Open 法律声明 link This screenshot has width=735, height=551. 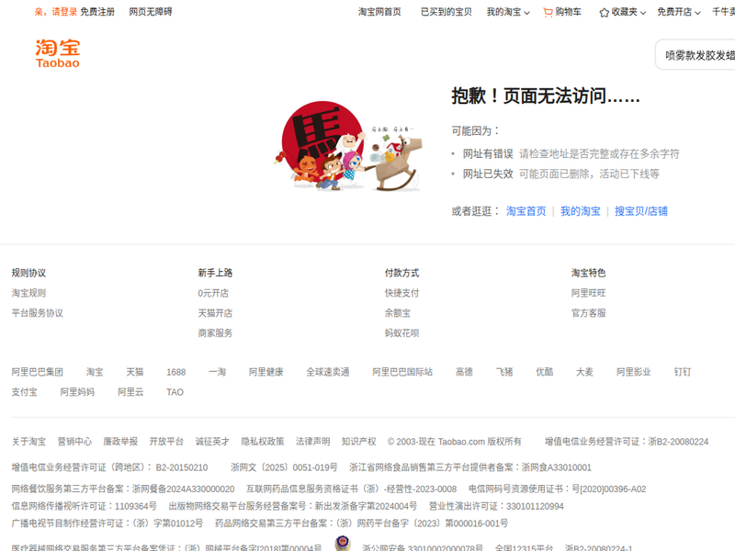click(312, 442)
